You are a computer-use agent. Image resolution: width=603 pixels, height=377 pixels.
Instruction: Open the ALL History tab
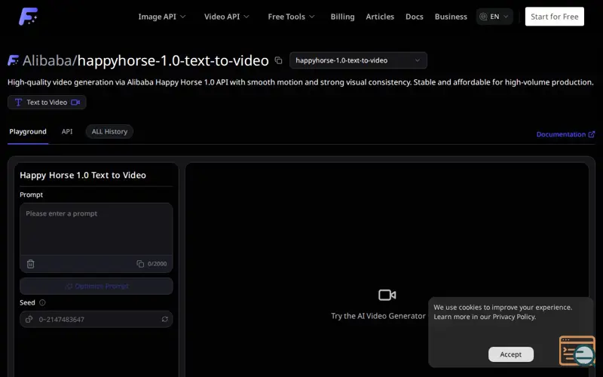tap(109, 131)
